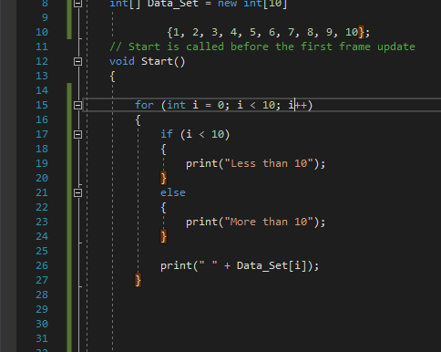Click line number 19 in the gutter
The image size is (441, 352).
(x=42, y=163)
